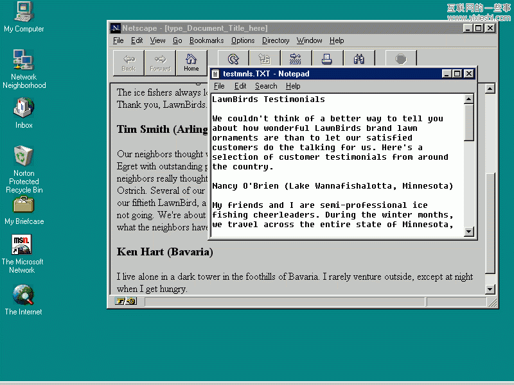Select The Microsoft Network desktop icon

(22, 245)
